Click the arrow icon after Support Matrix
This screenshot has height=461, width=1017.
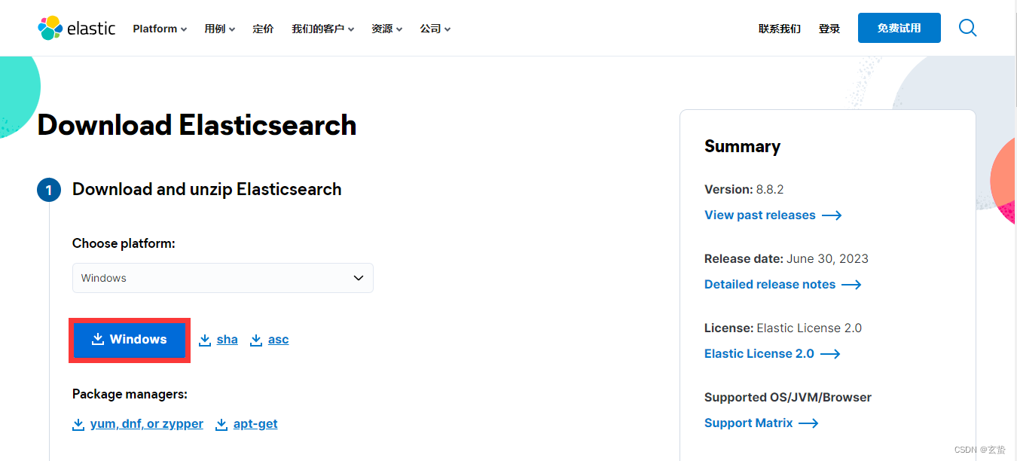(x=808, y=423)
